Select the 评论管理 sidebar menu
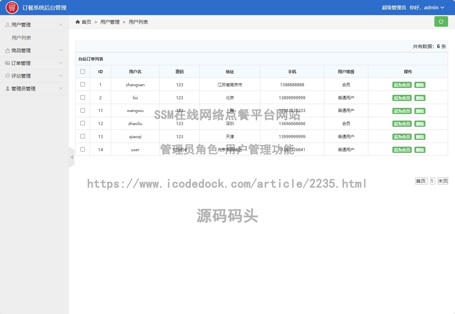455x314 pixels. (34, 76)
